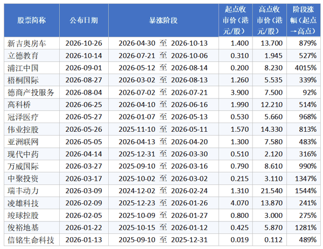Viewport: 323px width, 249px height.
Task: Click the 4015% gain cell
Action: 305,68
